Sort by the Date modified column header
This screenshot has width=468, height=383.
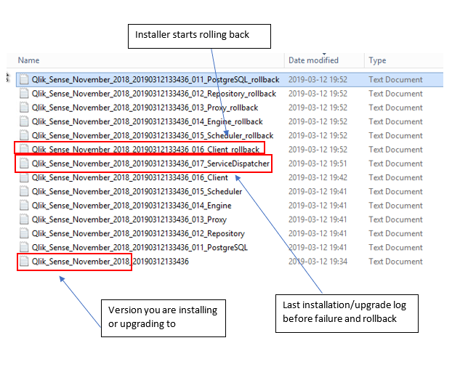point(313,60)
